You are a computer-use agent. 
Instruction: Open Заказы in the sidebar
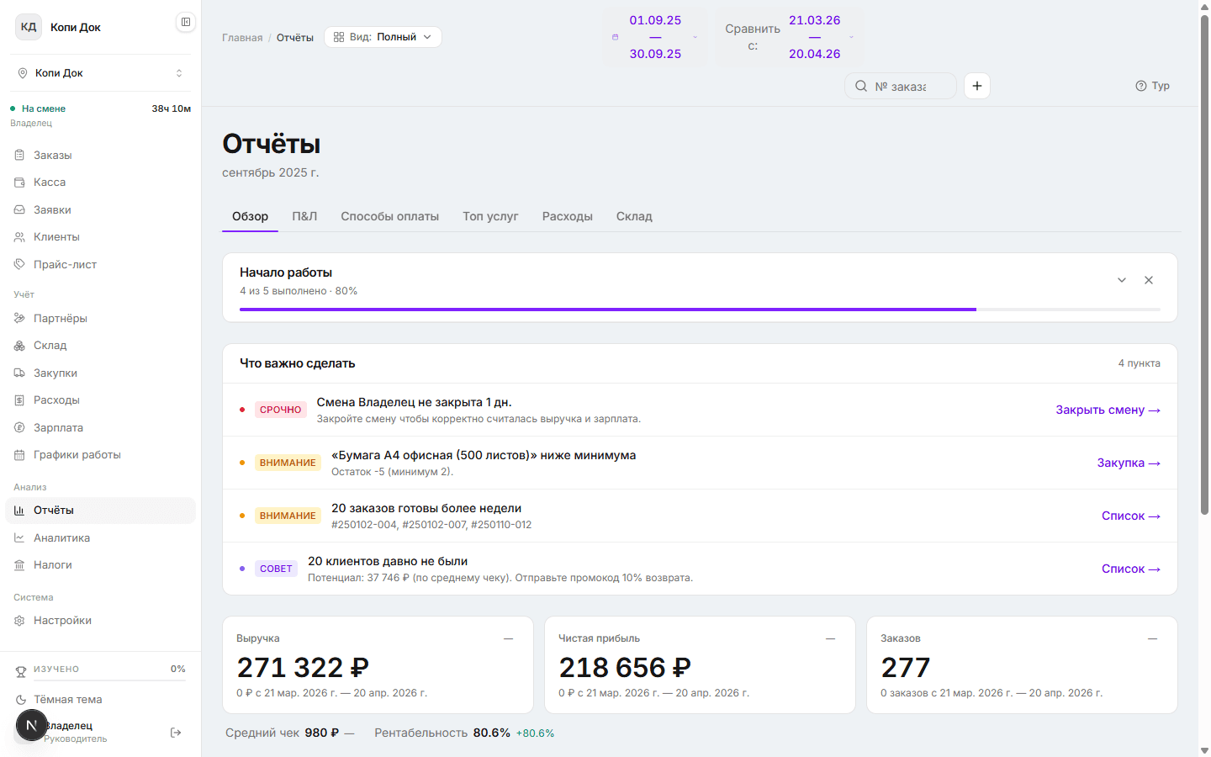pos(101,155)
